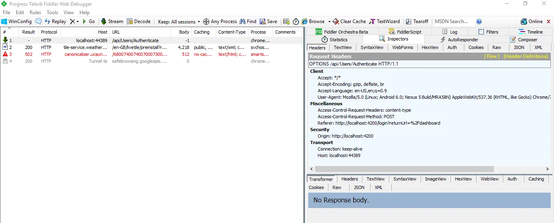Switch to the AutoResponder tab
This screenshot has height=223, width=554.
460,39
